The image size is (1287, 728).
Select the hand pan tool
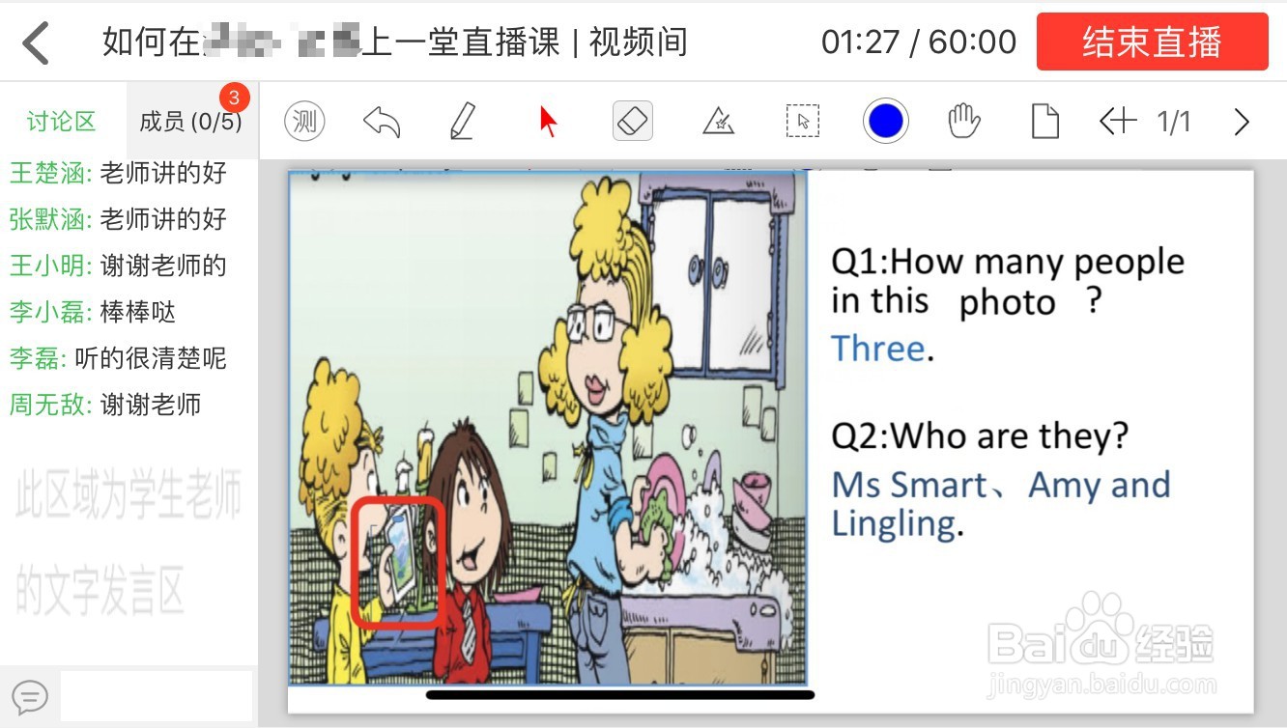964,122
